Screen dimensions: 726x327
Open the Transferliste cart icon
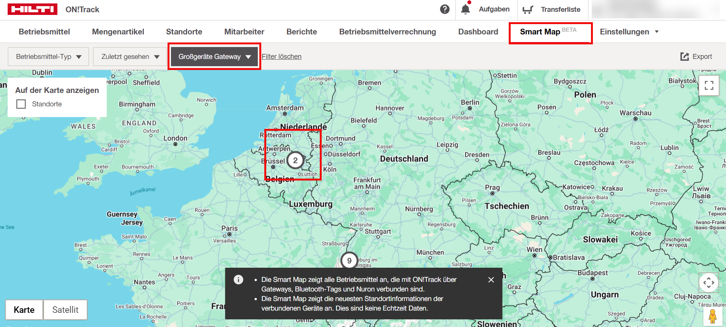coord(528,10)
